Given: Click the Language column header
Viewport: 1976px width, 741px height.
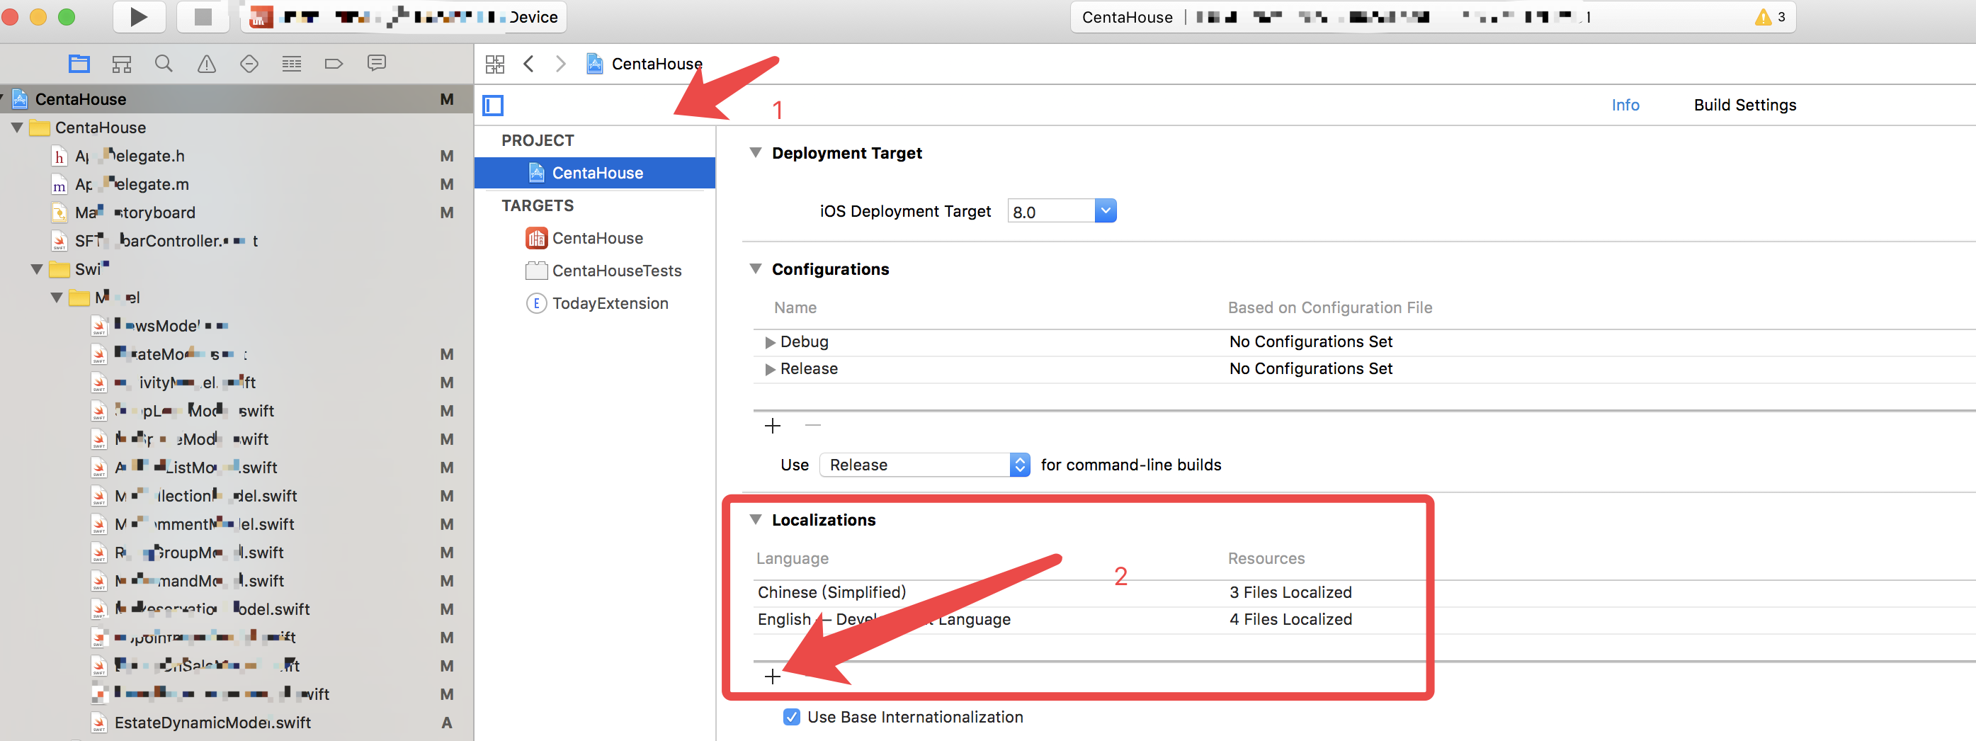Looking at the screenshot, I should click(792, 558).
